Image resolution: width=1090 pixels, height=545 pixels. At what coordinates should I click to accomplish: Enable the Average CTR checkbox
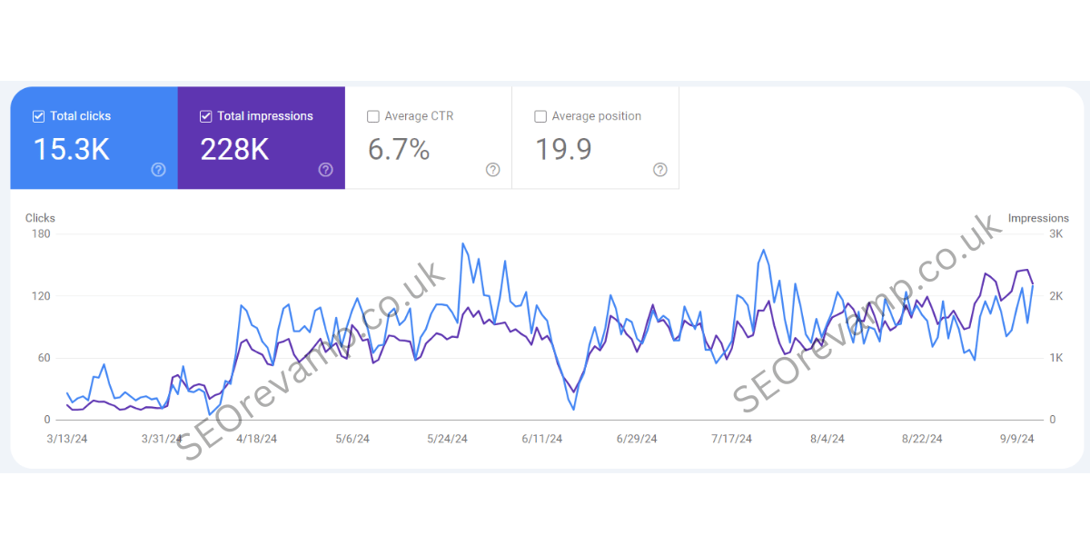tap(372, 116)
